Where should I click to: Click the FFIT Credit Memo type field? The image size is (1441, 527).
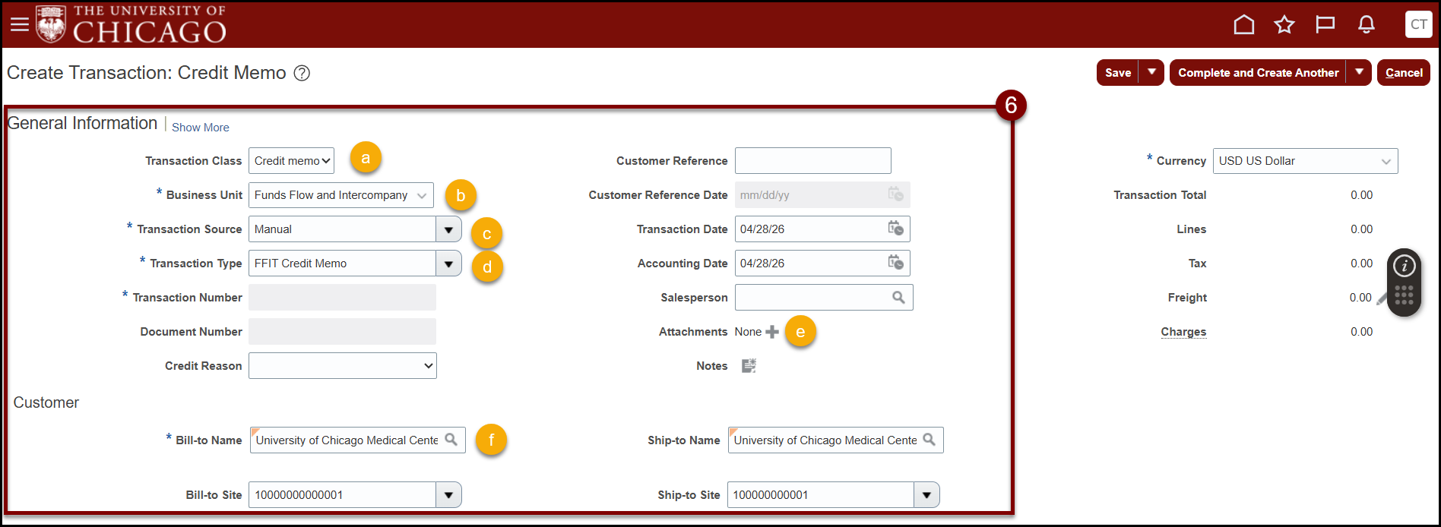343,263
